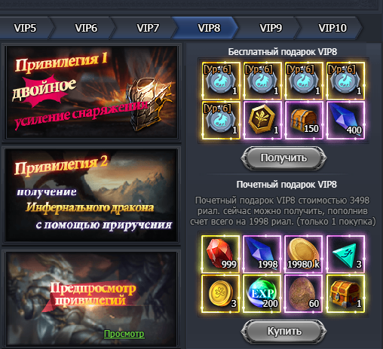The width and height of the screenshot is (383, 349).
Task: Select the golden hexagon rose emblem
Action: [x=262, y=120]
